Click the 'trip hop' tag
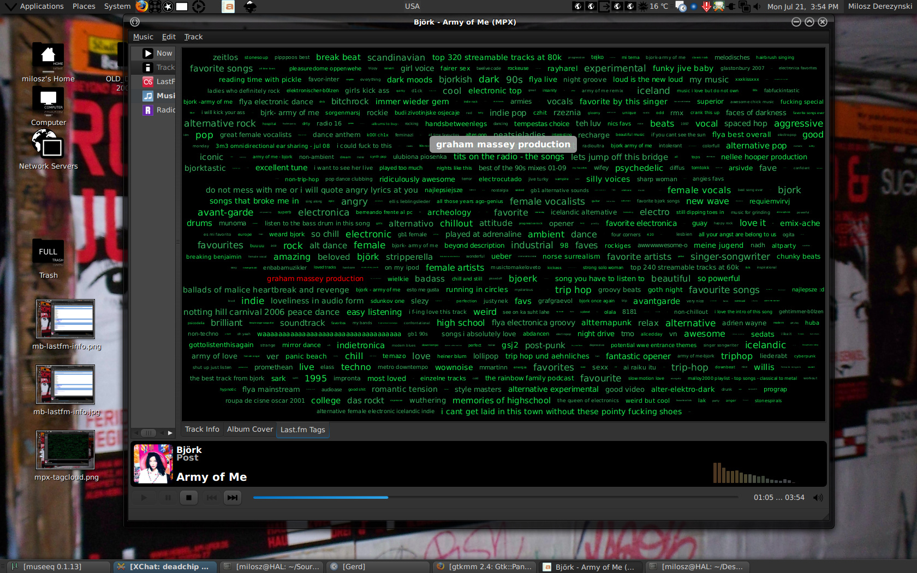917x573 pixels. click(573, 290)
